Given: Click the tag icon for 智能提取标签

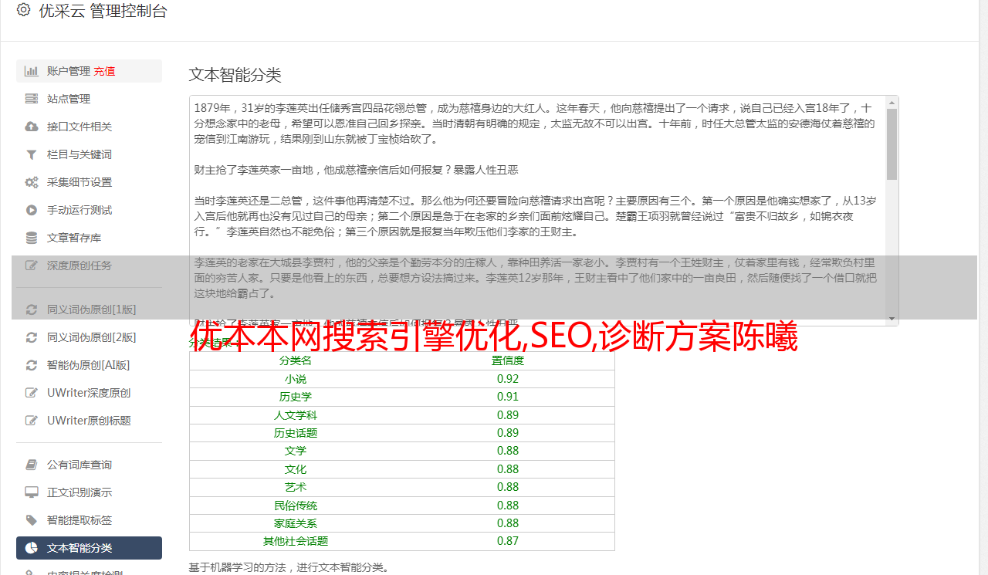Looking at the screenshot, I should (32, 520).
